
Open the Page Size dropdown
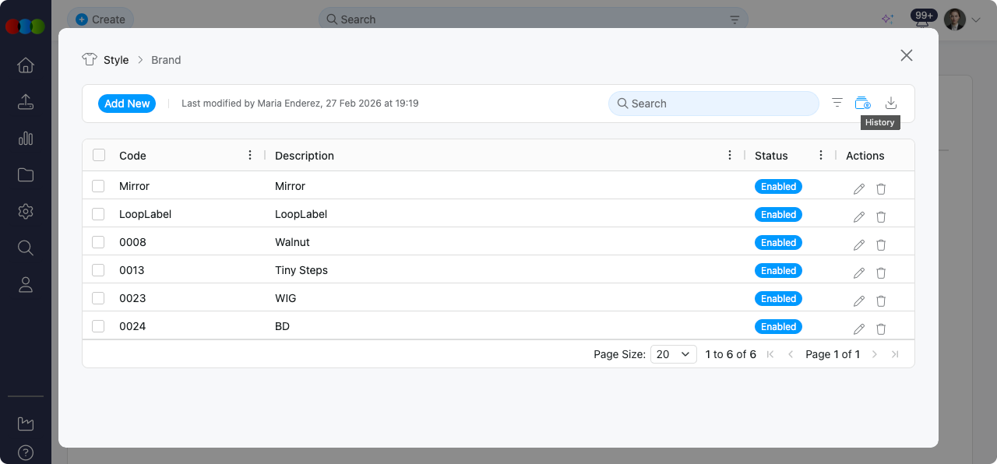[674, 354]
